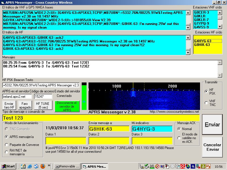Viewport: 227px width, 170px height.
Task: Open the crosscountrywireless.net link
Action: click(174, 112)
